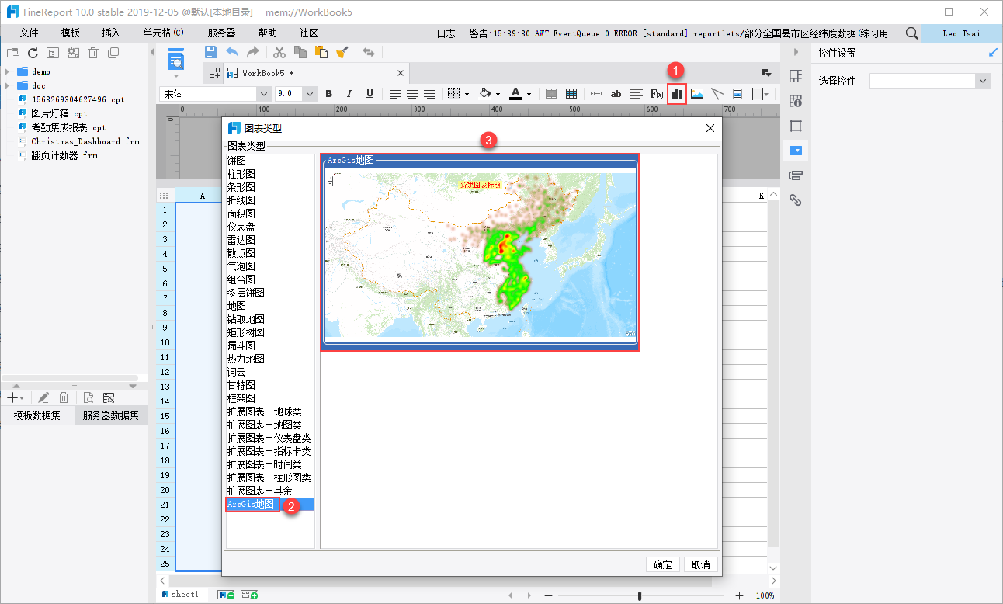The height and width of the screenshot is (604, 1003).
Task: Open the 插入 menu
Action: tap(112, 33)
